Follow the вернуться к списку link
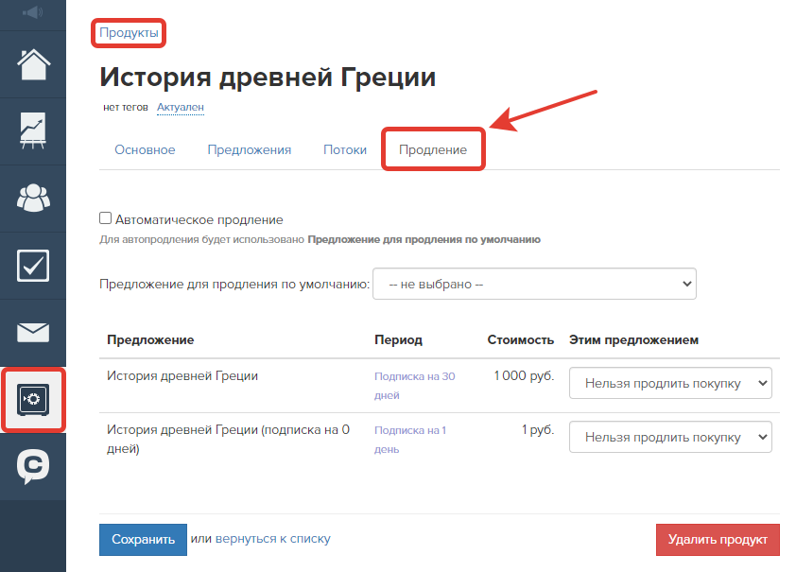Image resolution: width=796 pixels, height=572 pixels. click(272, 539)
